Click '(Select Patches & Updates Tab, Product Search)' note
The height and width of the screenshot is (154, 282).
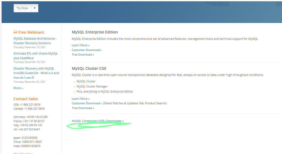135,103
